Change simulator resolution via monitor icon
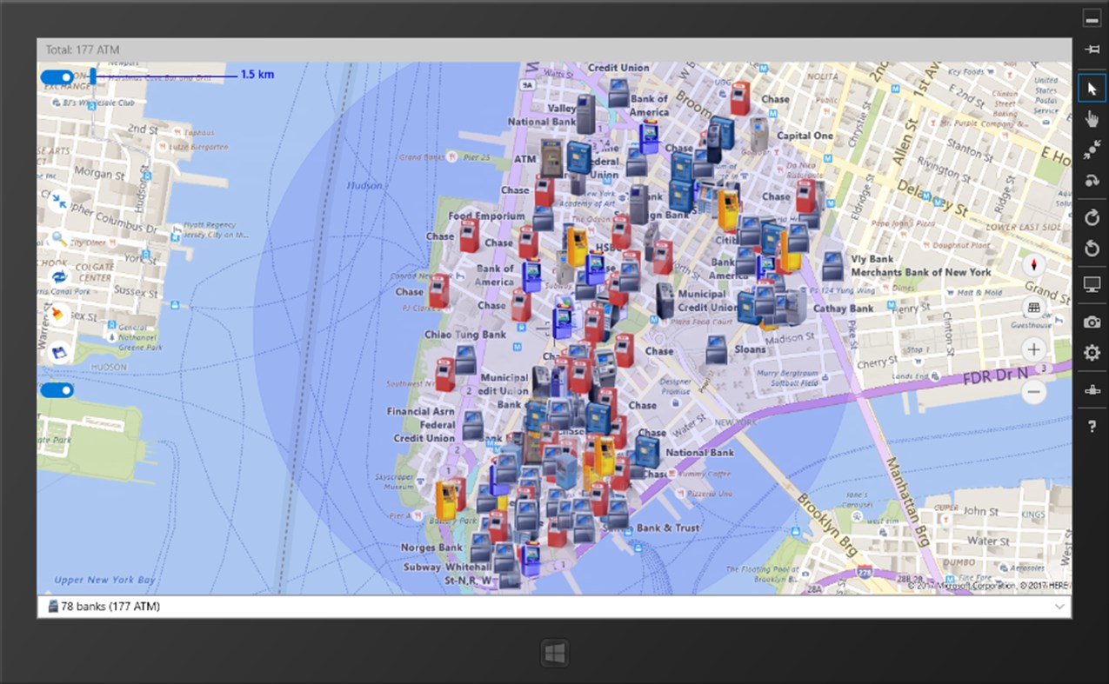Screen dimensions: 1109x684 click(x=1092, y=284)
